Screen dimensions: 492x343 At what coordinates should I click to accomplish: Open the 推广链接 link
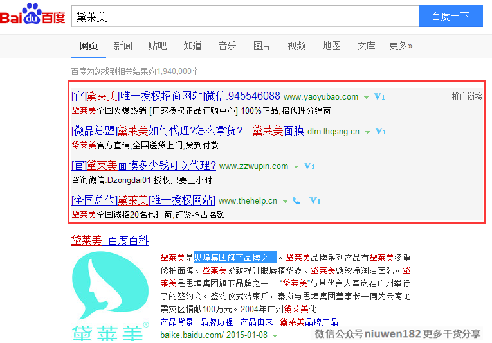(x=467, y=96)
